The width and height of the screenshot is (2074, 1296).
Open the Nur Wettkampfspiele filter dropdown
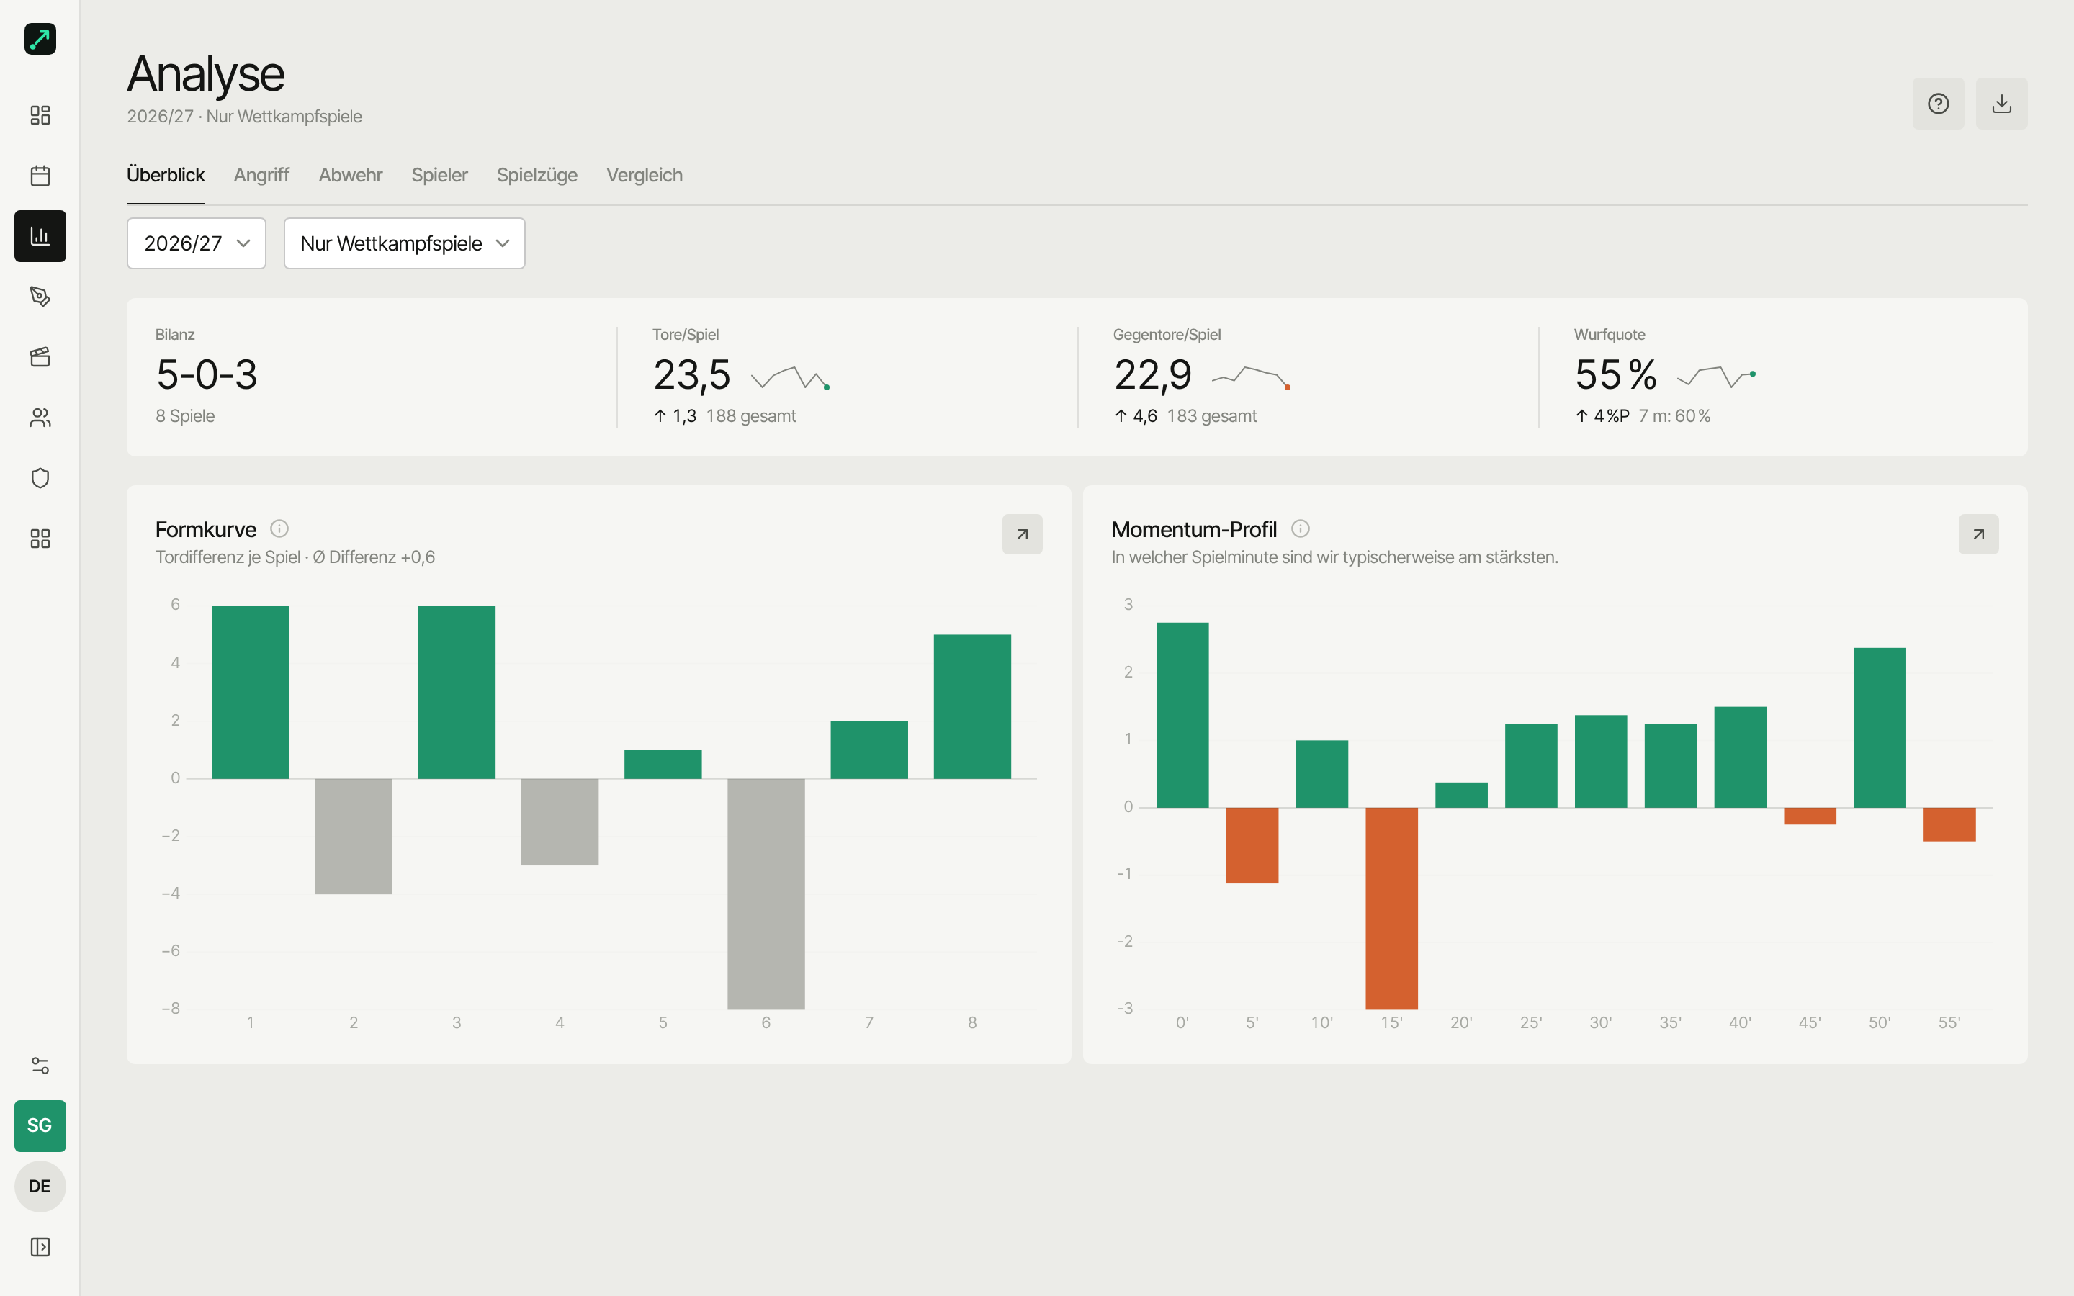(405, 243)
